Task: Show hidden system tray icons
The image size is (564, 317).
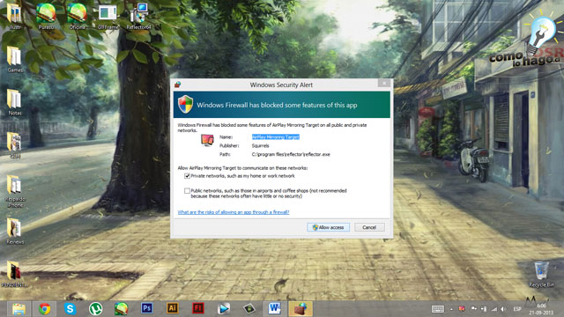Action: [x=451, y=309]
